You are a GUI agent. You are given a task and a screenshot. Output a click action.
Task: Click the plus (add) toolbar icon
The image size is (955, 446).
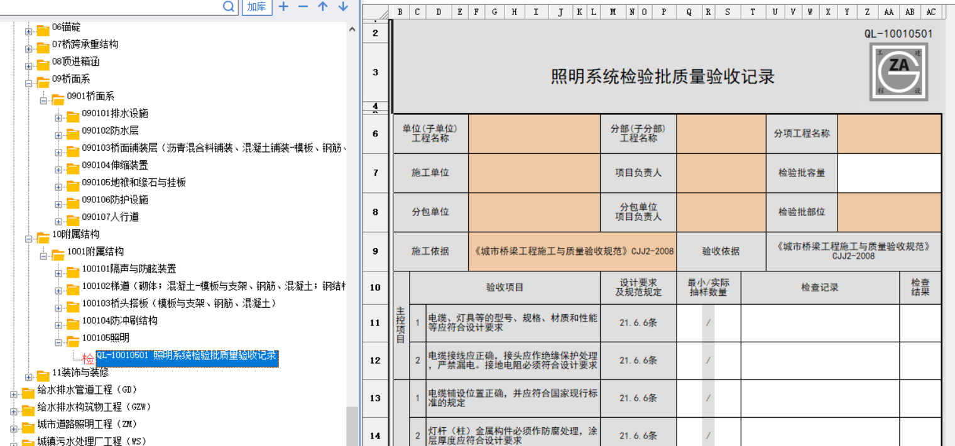(x=283, y=6)
